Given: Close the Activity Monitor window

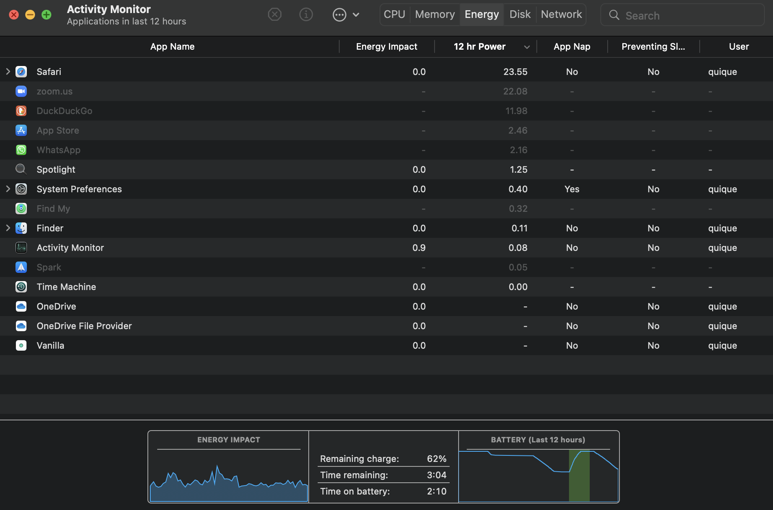Looking at the screenshot, I should pos(14,15).
